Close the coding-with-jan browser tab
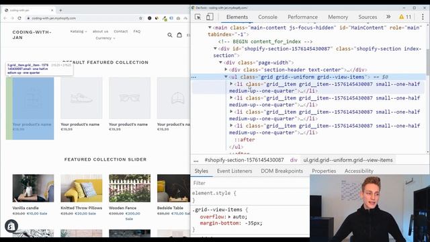This screenshot has height=242, width=430. click(x=52, y=11)
